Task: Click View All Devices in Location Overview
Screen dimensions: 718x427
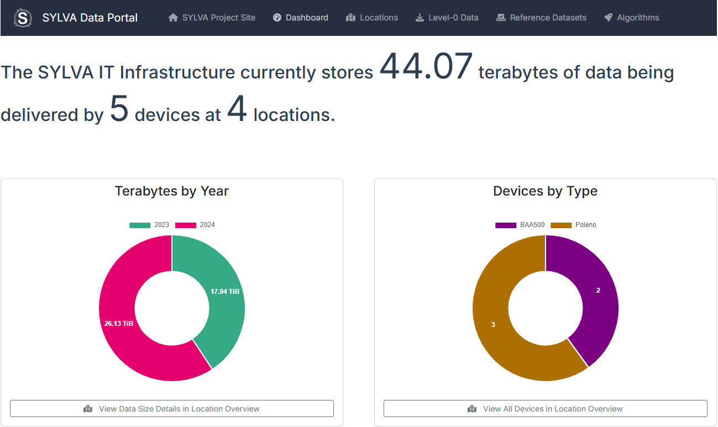Action: click(x=546, y=409)
